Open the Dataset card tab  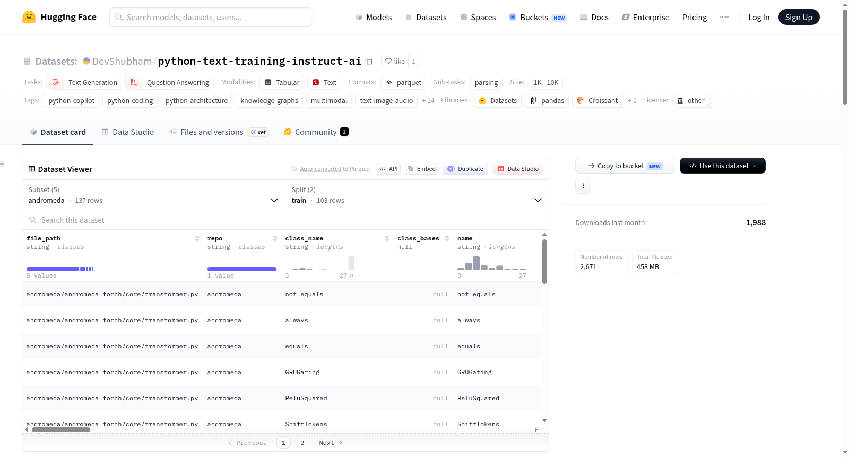click(x=57, y=132)
